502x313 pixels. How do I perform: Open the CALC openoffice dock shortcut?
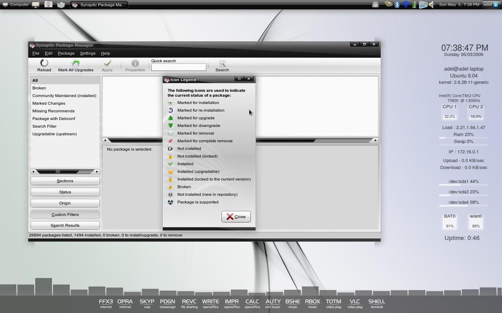[252, 303]
